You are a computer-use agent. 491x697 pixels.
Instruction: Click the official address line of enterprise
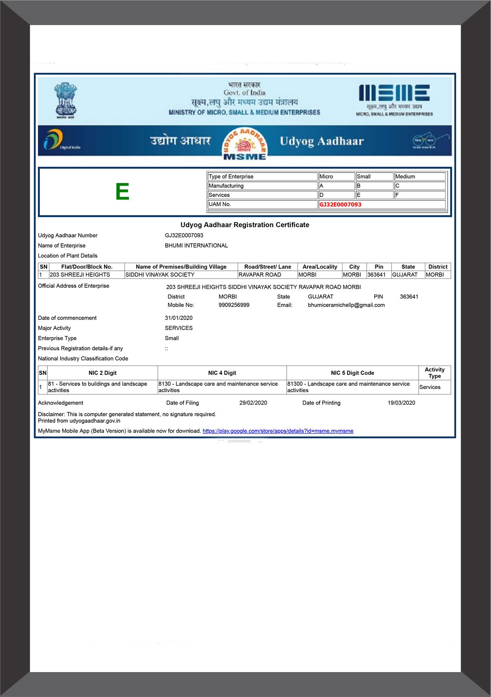pos(263,287)
